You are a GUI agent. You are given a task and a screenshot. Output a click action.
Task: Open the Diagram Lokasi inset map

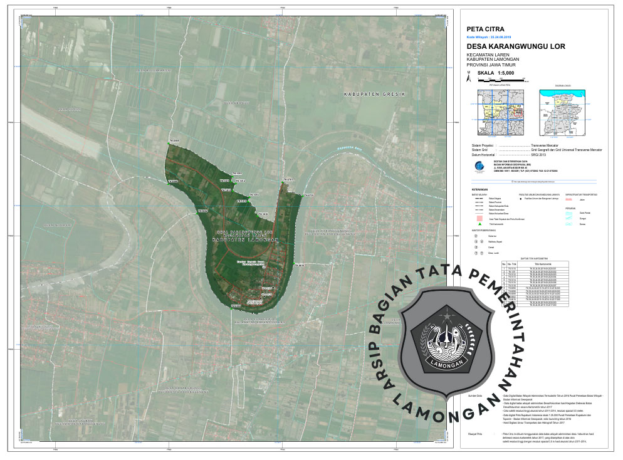click(563, 112)
